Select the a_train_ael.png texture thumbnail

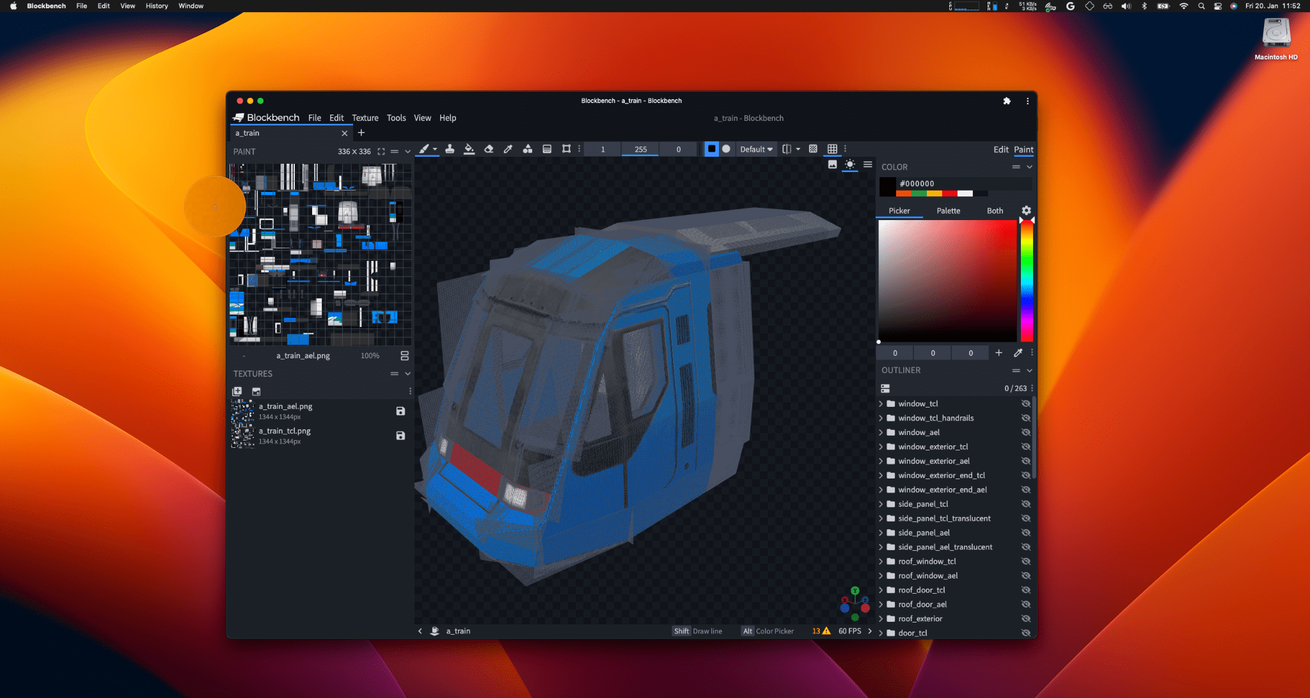242,411
